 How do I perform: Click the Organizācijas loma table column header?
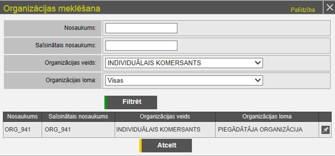click(x=267, y=117)
